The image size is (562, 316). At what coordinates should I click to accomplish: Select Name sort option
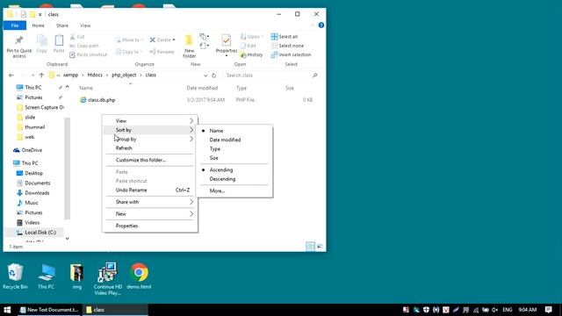tap(234, 131)
